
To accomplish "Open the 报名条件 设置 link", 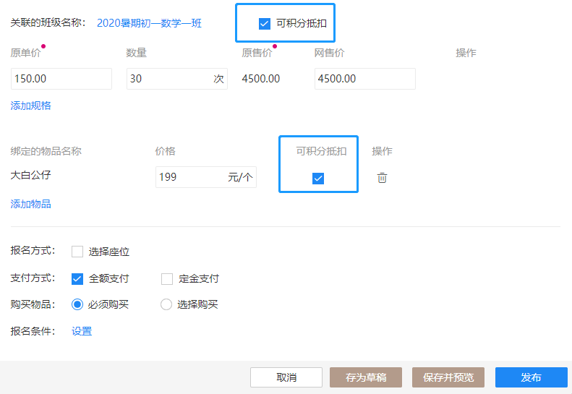I will click(x=82, y=331).
